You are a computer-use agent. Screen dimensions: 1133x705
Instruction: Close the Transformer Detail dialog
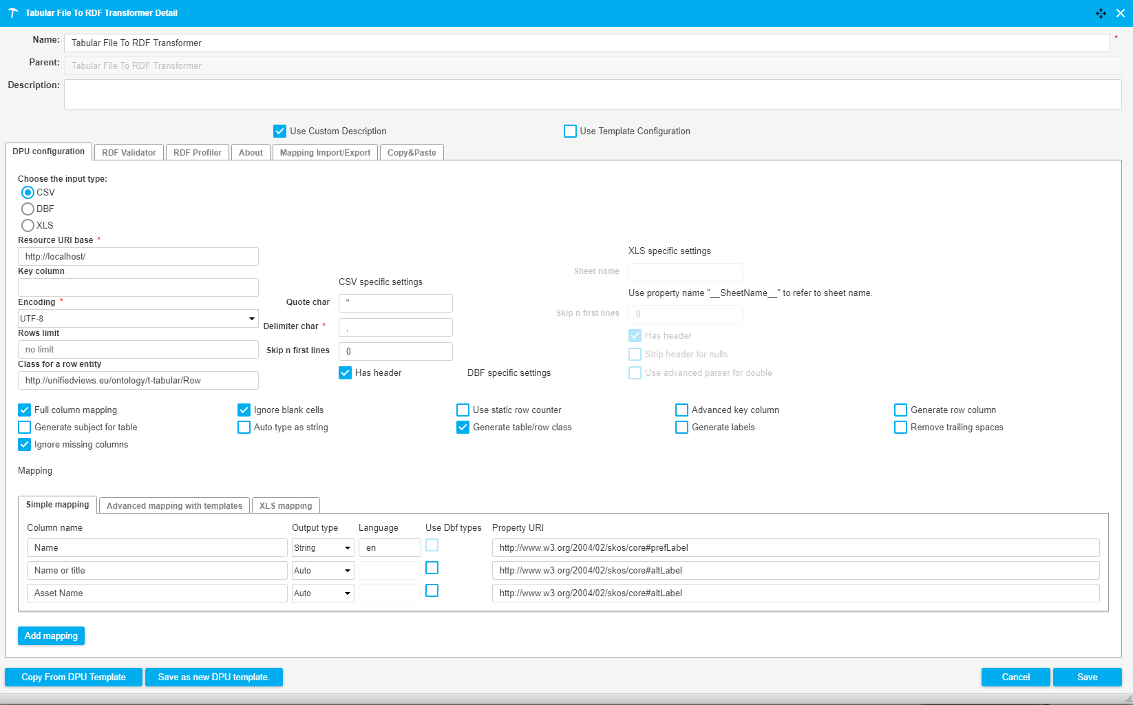[1121, 13]
